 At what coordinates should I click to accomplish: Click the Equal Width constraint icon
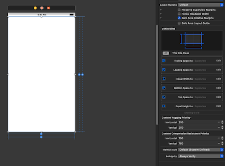[x=164, y=79]
